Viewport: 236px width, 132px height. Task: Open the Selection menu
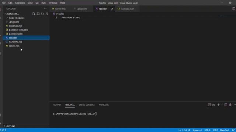20,3
